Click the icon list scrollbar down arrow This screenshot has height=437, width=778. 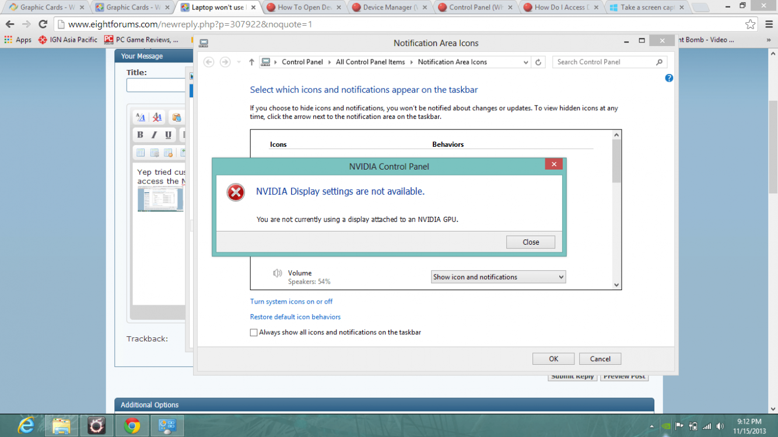616,285
